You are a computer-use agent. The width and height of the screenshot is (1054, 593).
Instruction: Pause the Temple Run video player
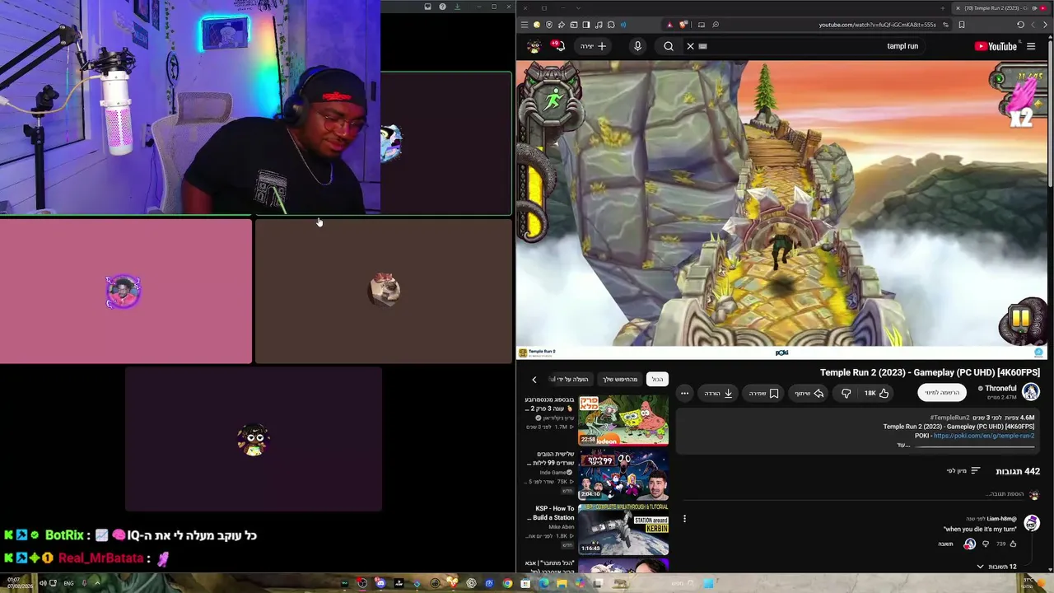click(782, 202)
